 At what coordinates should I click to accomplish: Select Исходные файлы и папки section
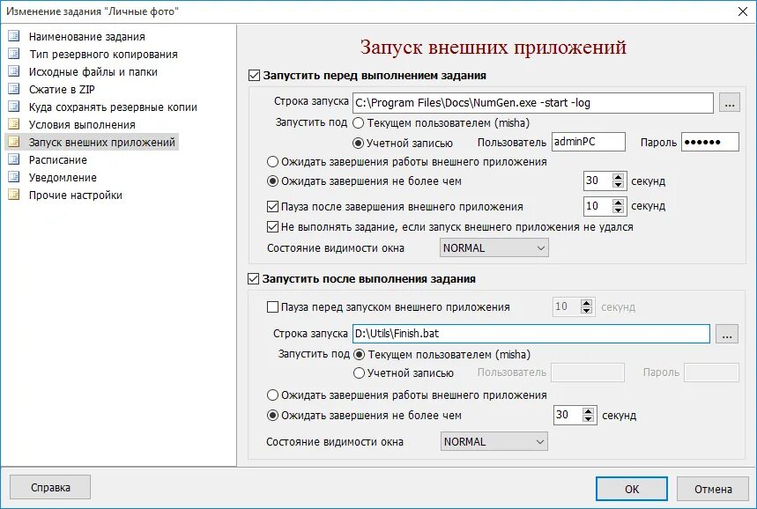pyautogui.click(x=93, y=72)
